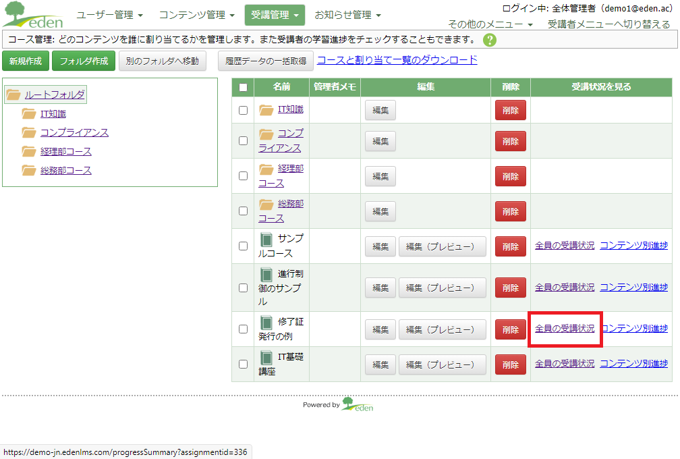This screenshot has width=680, height=459.
Task: Open その他のメニュー dropdown
Action: click(490, 24)
